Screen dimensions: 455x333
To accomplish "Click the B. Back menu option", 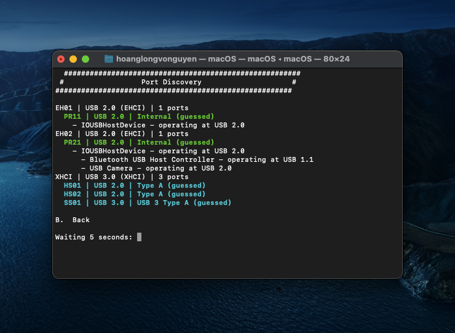I will click(73, 220).
